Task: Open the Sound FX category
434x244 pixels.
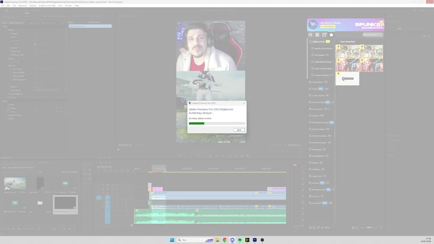Action: [317, 203]
